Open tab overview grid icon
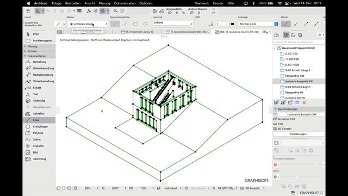This screenshot has width=348, height=196. [x=59, y=32]
